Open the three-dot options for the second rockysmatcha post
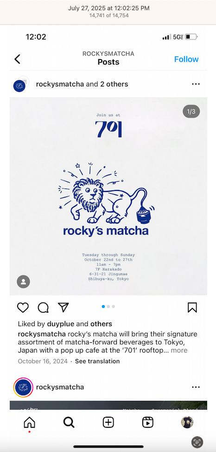This screenshot has width=216, height=452. coord(196,387)
